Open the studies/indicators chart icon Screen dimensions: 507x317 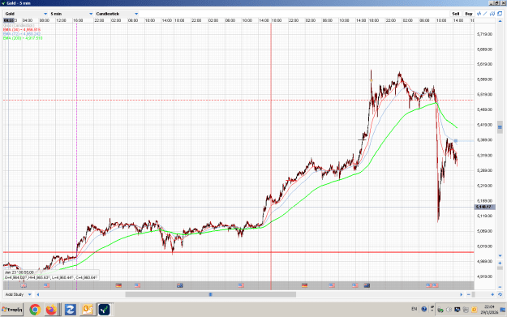479,14
